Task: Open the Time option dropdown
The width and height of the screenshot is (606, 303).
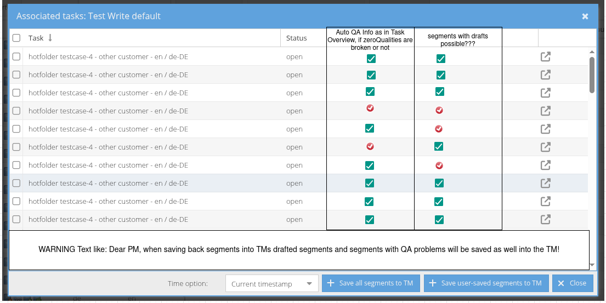Action: [x=272, y=284]
